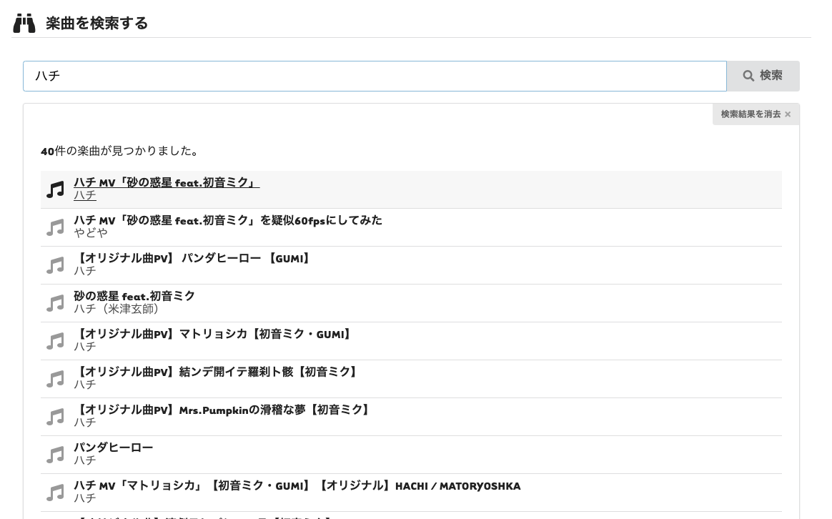Clear results with 検索結果を消去
Viewport: 832px width, 519px height.
(x=756, y=114)
